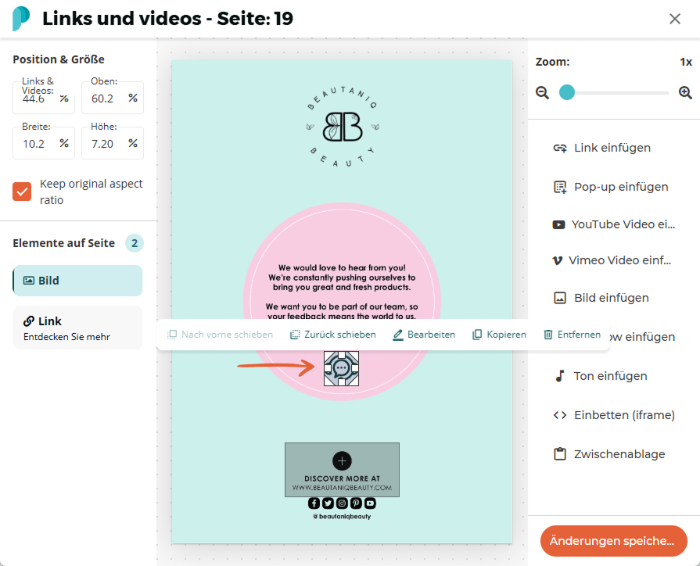Click the Instagram icon on the page
700x566 pixels.
(342, 503)
